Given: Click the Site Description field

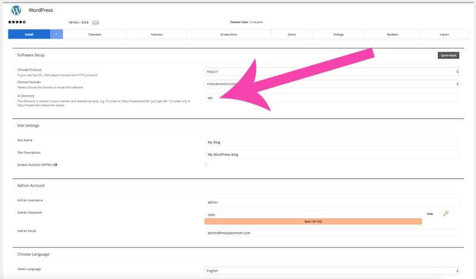Looking at the screenshot, I should point(331,154).
